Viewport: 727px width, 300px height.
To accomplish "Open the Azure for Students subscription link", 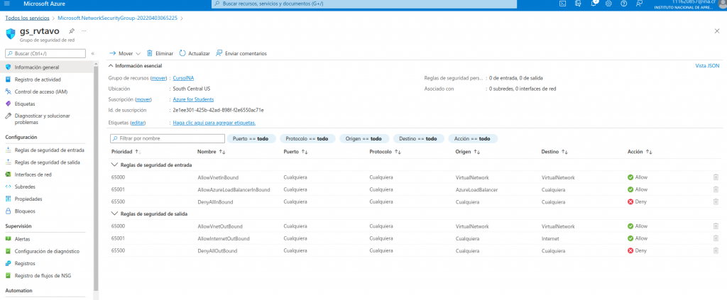I will [193, 99].
